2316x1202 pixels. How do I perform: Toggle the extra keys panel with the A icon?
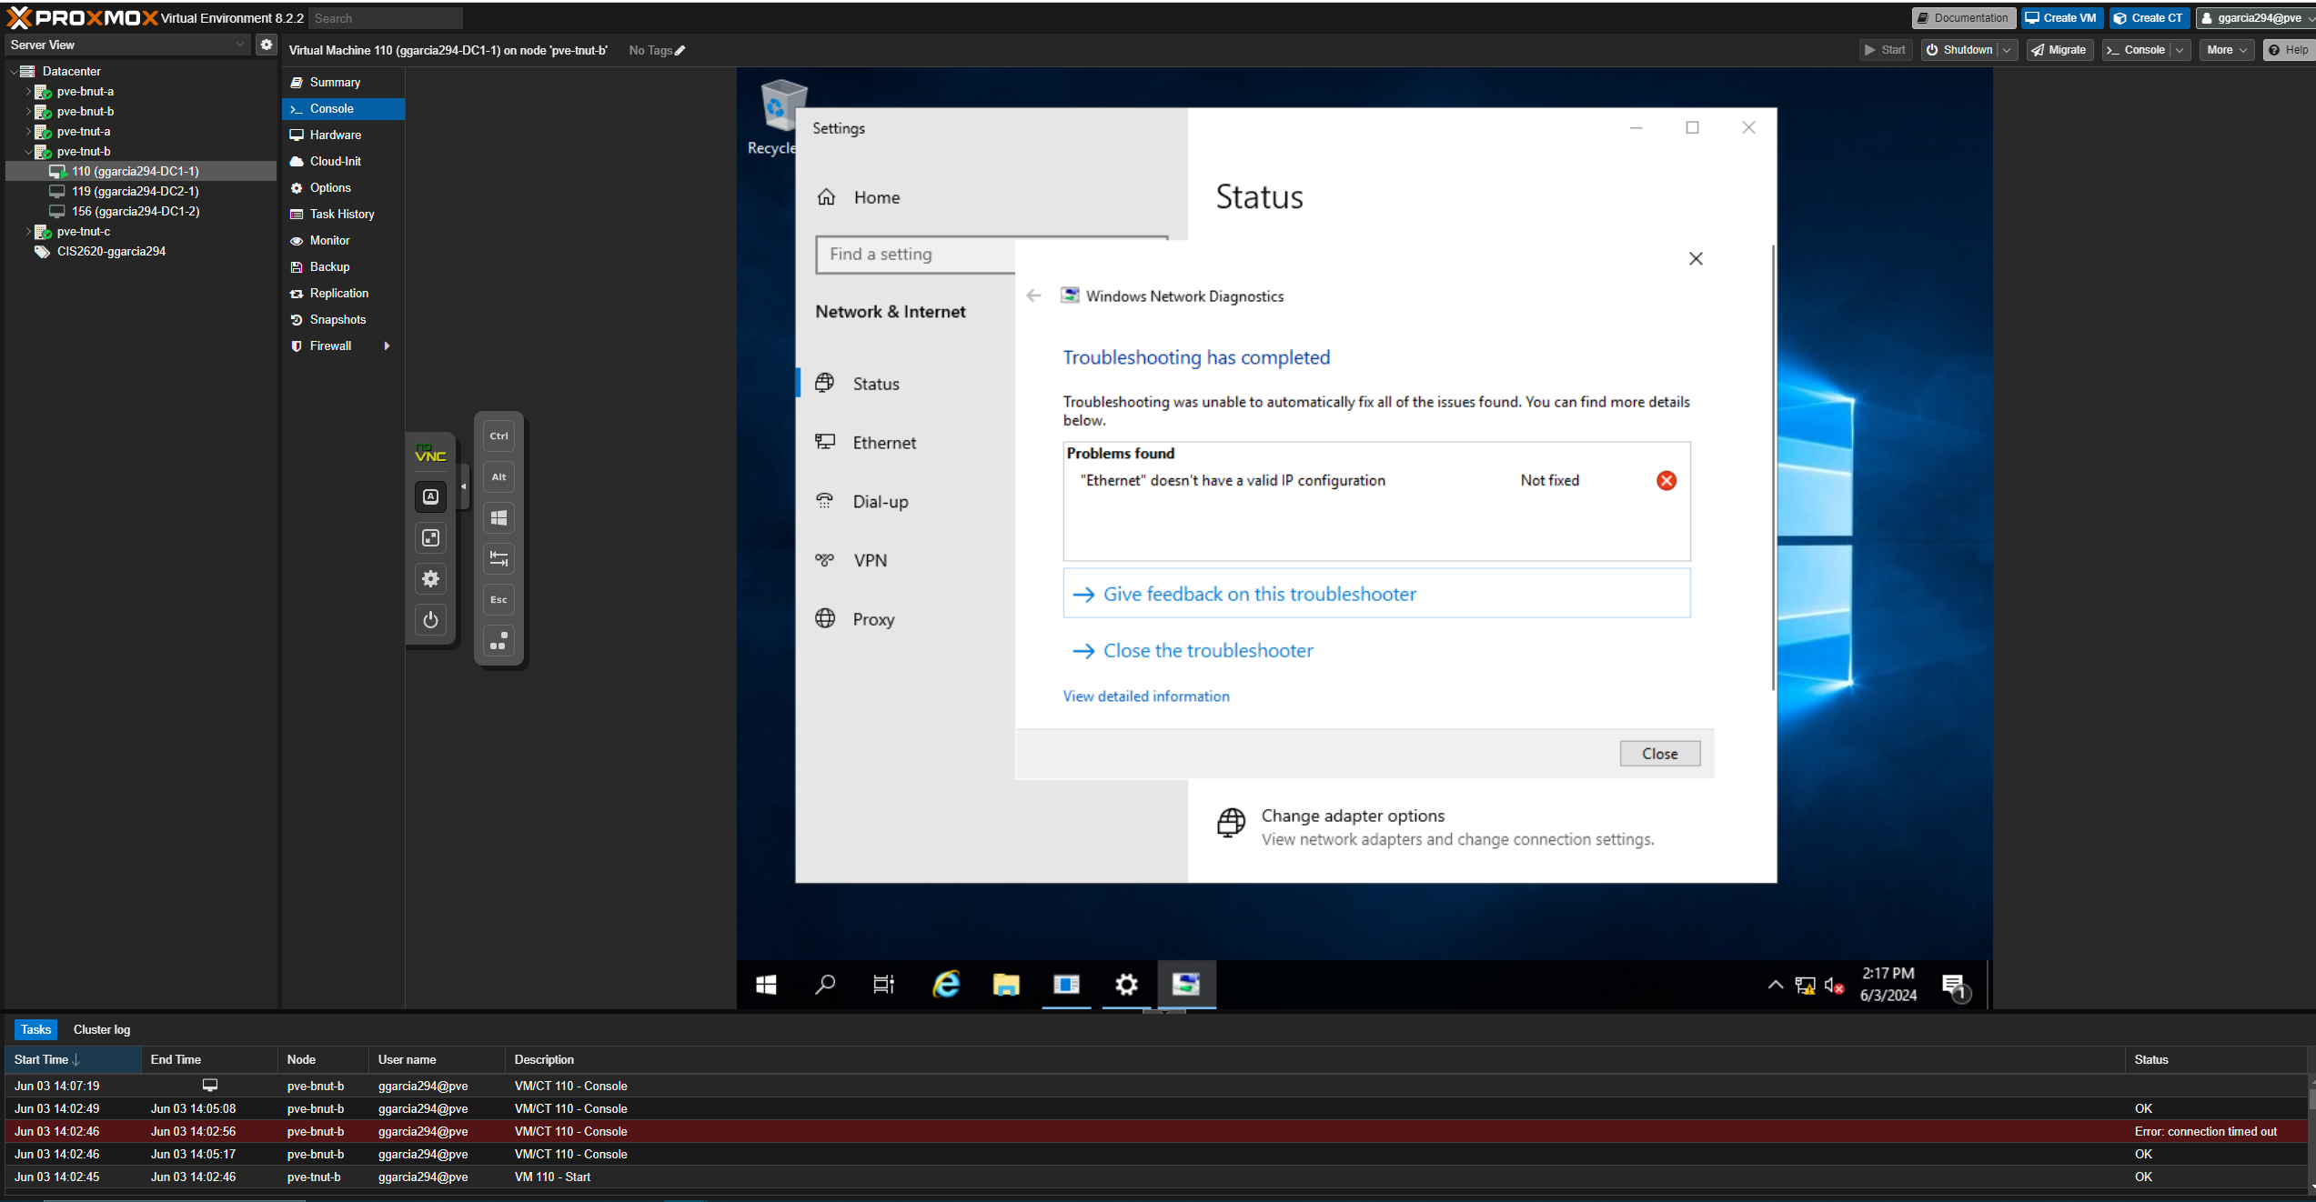[x=430, y=496]
